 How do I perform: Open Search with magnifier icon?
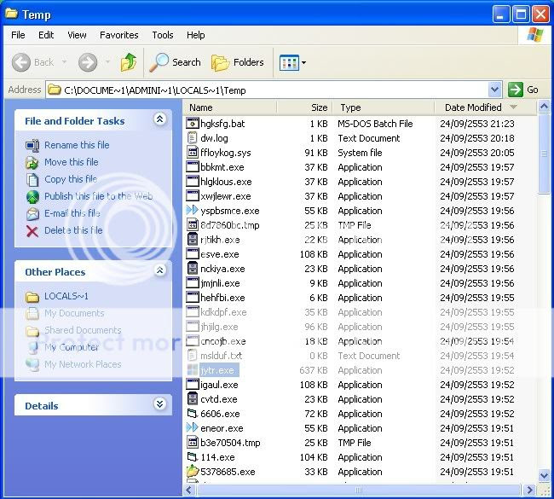coord(159,62)
